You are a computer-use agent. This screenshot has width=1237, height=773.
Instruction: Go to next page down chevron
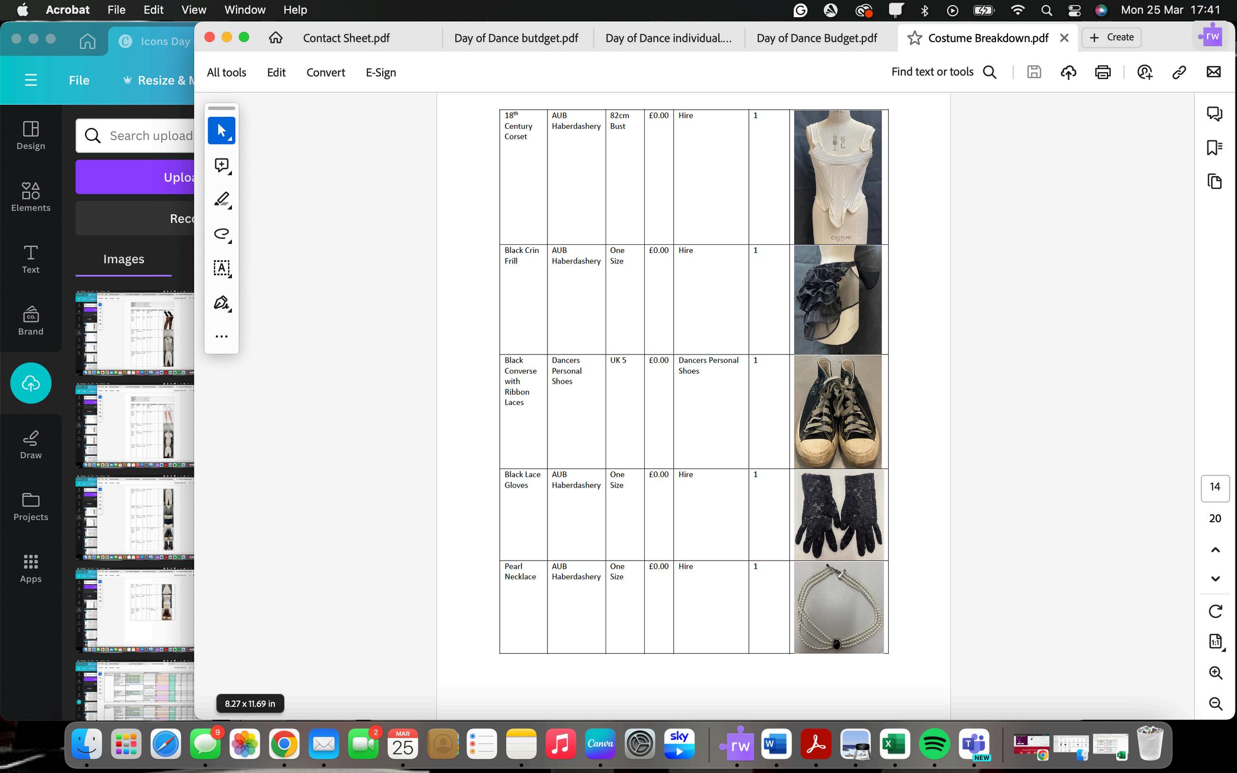(1215, 579)
